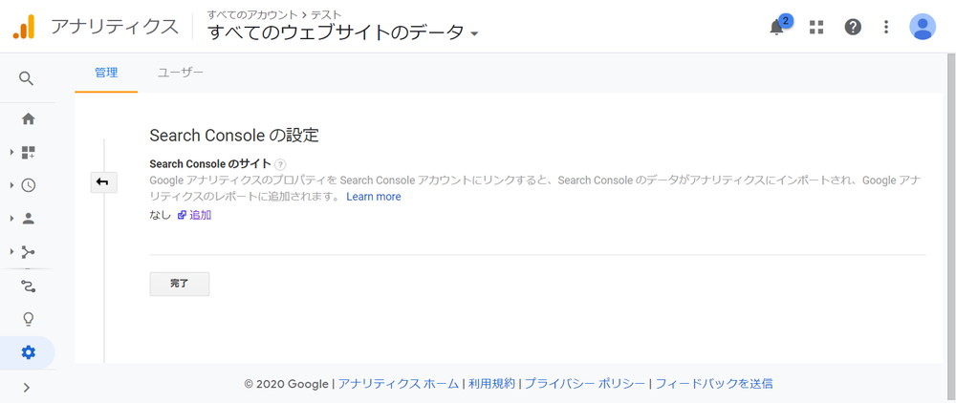Expand the Acquisition section arrow
Viewport: 956px width, 403px height.
[11, 251]
